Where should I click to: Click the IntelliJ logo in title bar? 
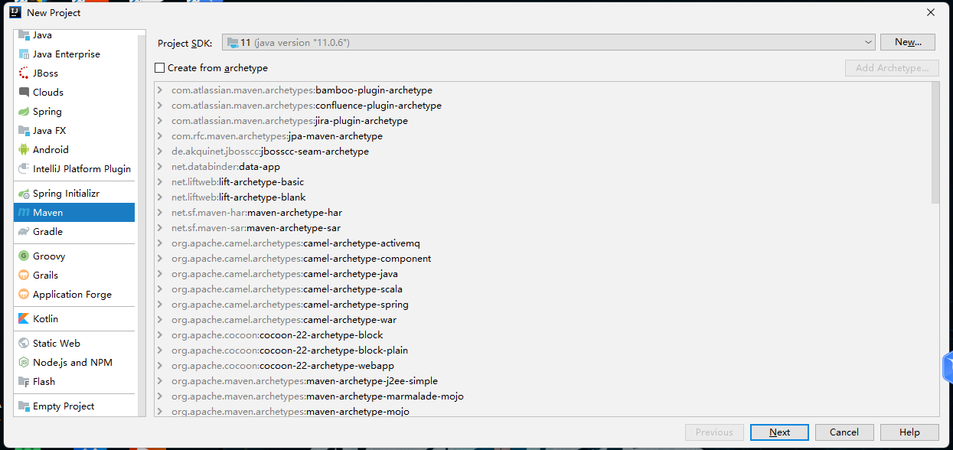tap(14, 12)
